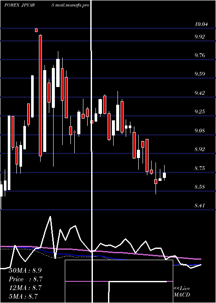Click the FOREX JPYAR chart title
The height and width of the screenshot is (303, 216).
(19, 5)
